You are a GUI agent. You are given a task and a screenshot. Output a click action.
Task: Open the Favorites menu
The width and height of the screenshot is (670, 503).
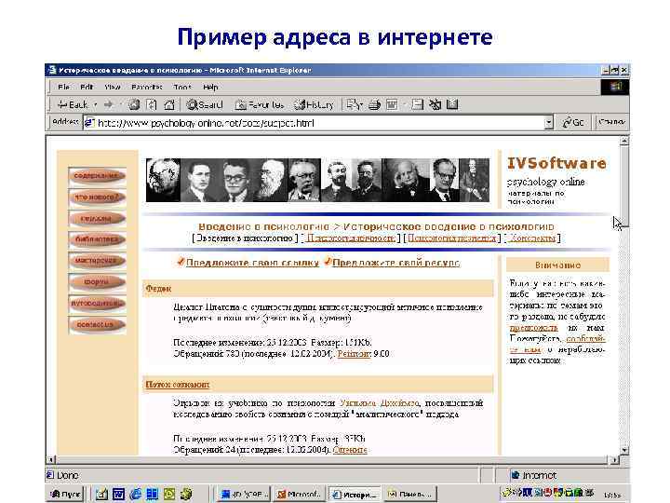pos(147,87)
